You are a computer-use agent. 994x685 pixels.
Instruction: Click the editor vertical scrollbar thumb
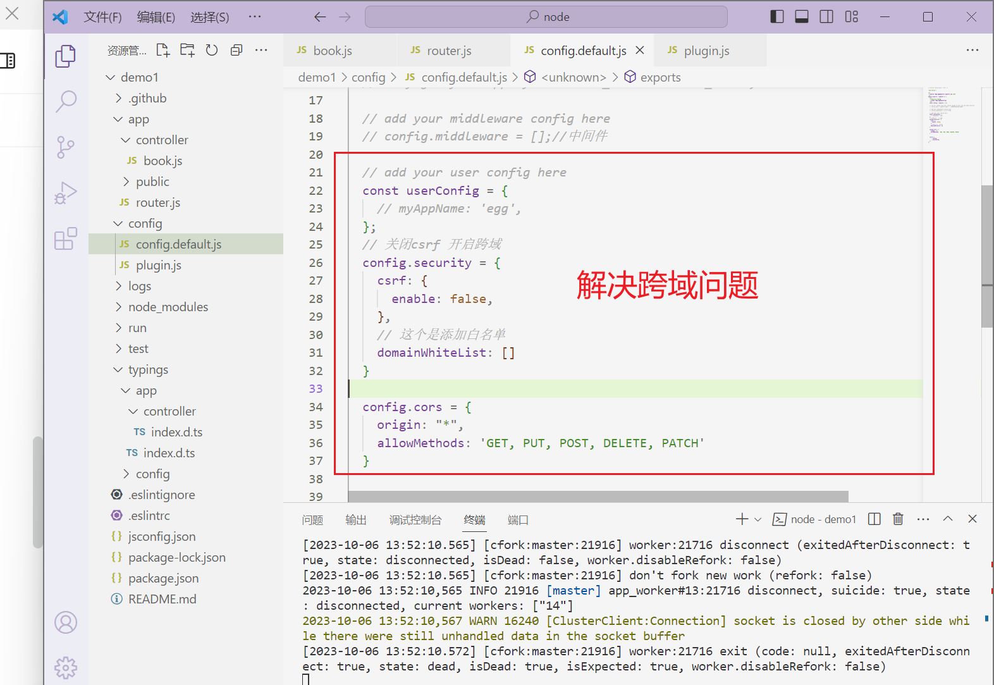(x=987, y=256)
